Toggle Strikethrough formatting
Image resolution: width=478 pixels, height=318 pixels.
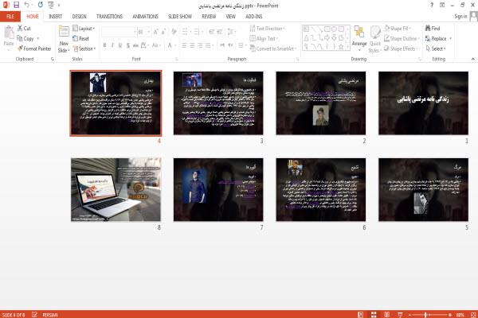[135, 45]
